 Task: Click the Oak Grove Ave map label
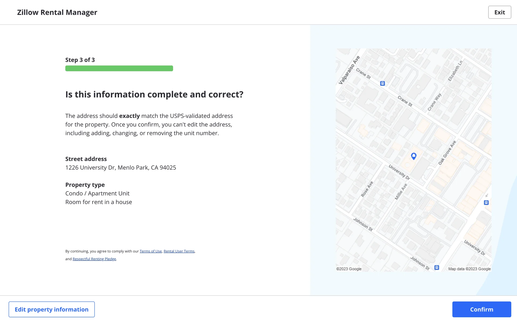[447, 153]
